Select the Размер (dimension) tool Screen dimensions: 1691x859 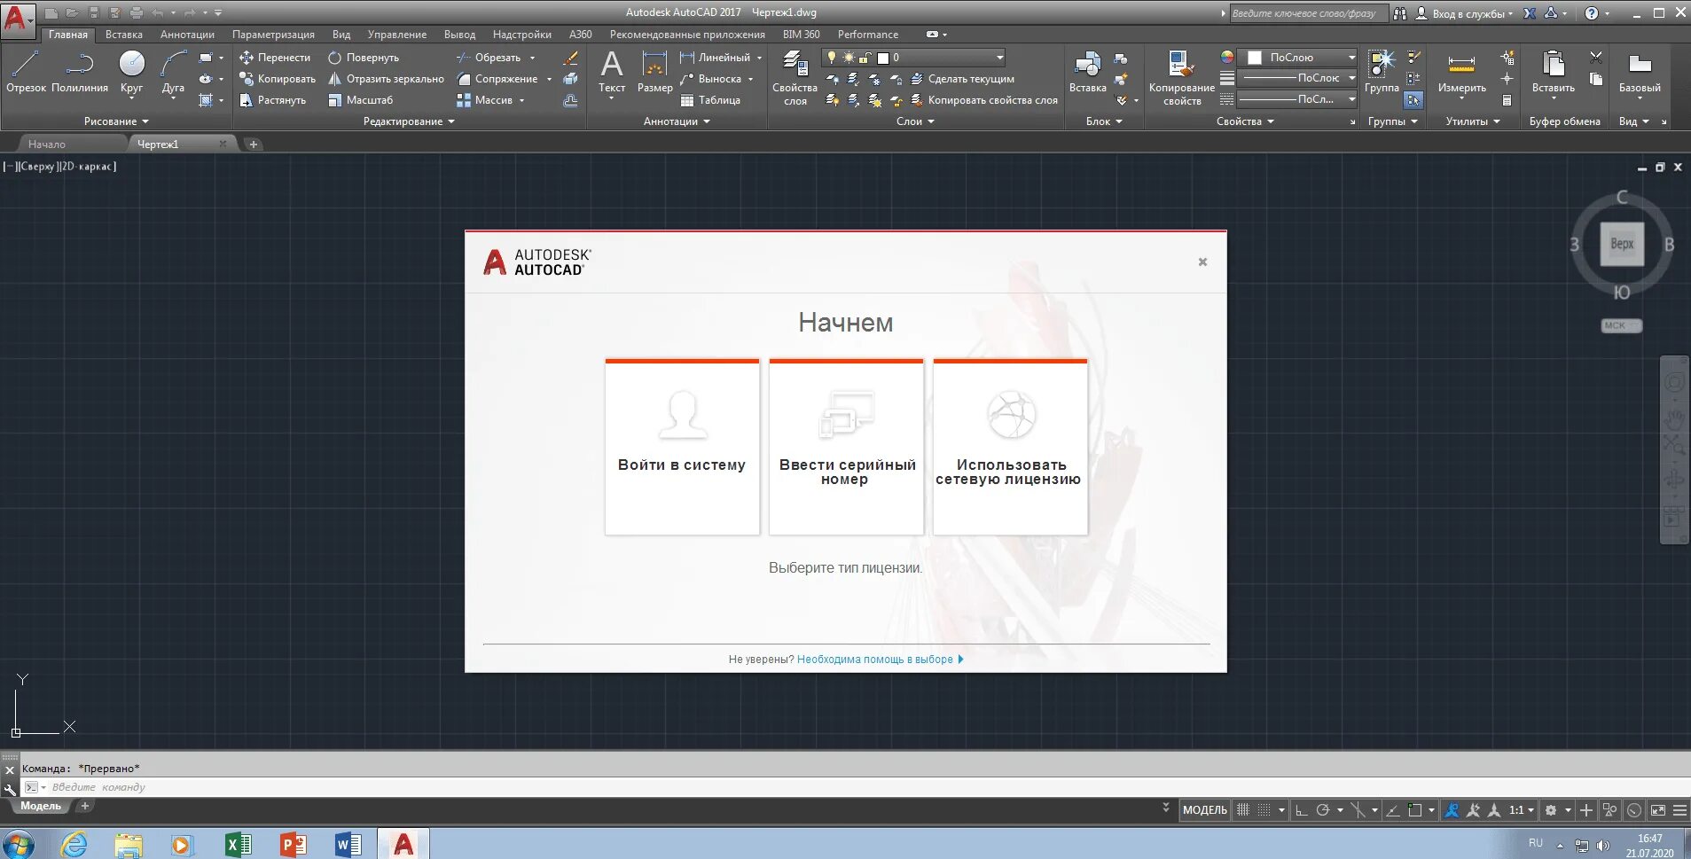coord(654,72)
